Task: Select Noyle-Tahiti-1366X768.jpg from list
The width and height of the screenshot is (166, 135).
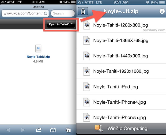Action: click(121, 41)
